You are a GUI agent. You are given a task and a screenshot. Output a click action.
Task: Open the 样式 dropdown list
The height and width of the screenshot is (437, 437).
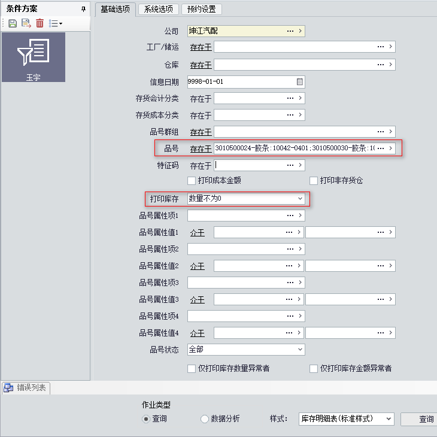pyautogui.click(x=389, y=419)
